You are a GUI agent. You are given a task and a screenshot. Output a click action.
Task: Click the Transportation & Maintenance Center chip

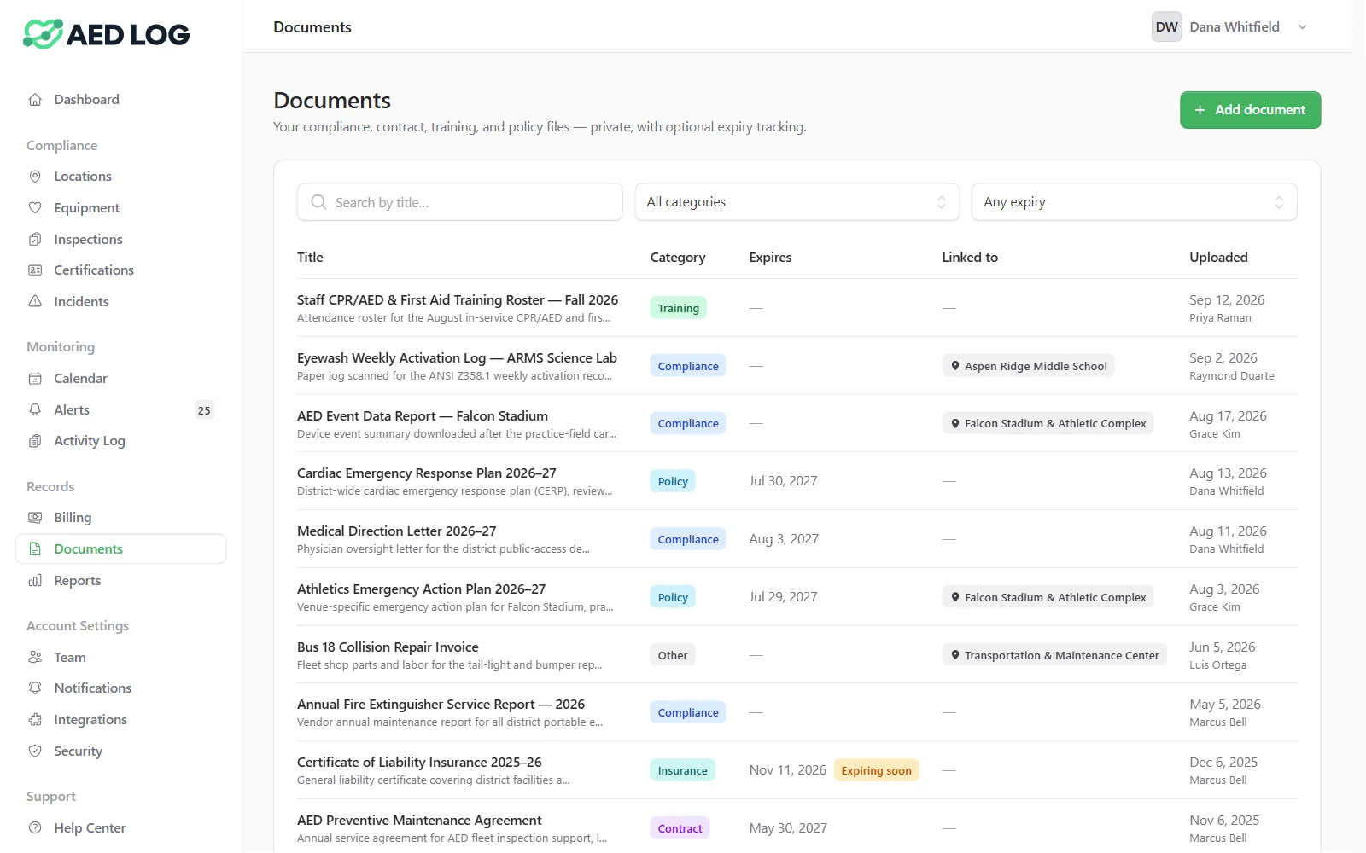[x=1054, y=655]
